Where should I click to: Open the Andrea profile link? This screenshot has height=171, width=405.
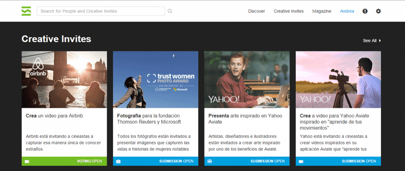click(347, 11)
